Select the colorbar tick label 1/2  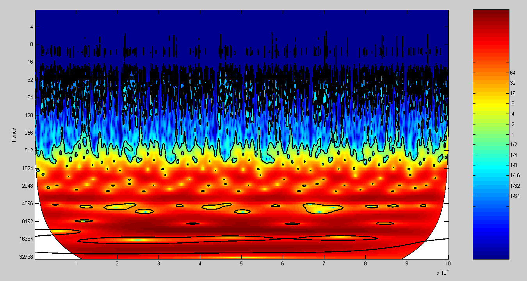514,145
